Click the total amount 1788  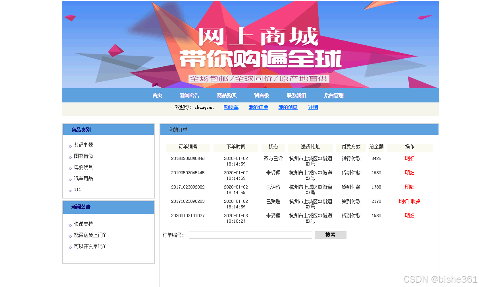tap(376, 187)
